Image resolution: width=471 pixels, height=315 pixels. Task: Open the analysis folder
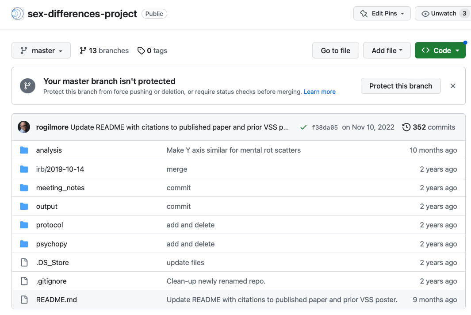[49, 150]
